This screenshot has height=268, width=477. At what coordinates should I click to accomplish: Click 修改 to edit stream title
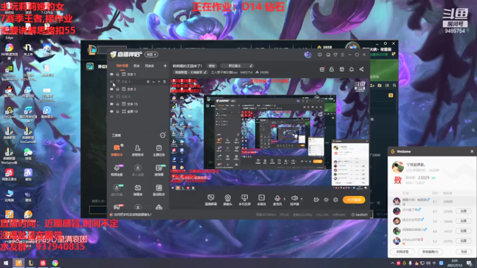(212, 66)
